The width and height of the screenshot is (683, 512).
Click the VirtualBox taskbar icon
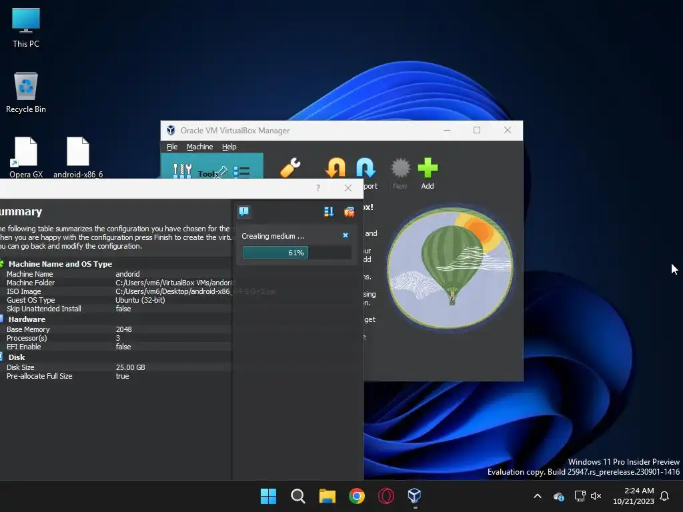415,496
